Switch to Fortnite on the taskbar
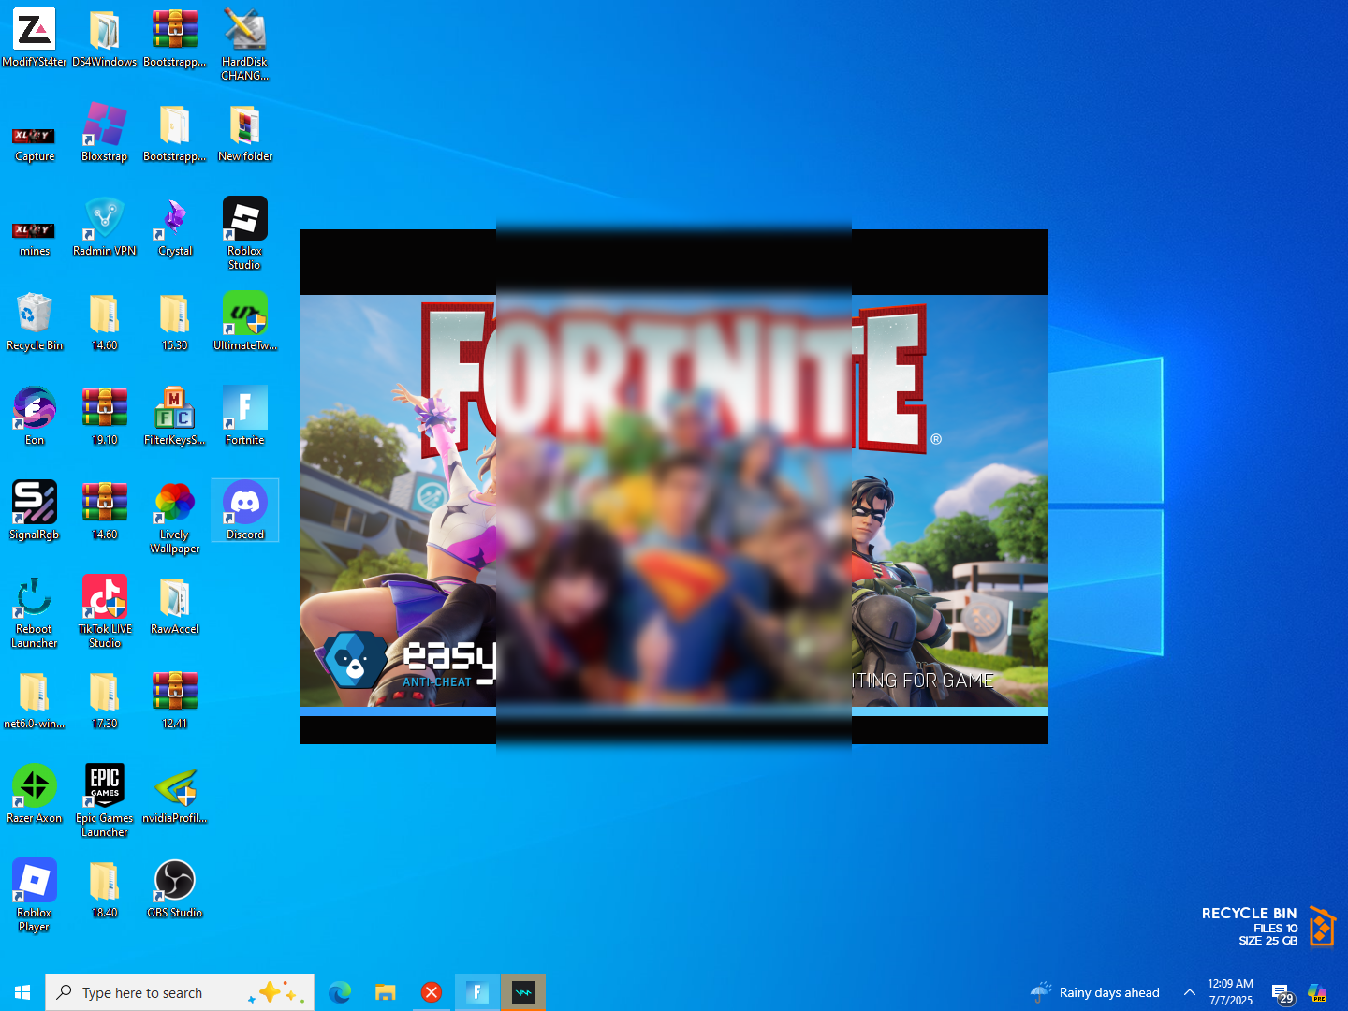Image resolution: width=1348 pixels, height=1011 pixels. [x=476, y=992]
